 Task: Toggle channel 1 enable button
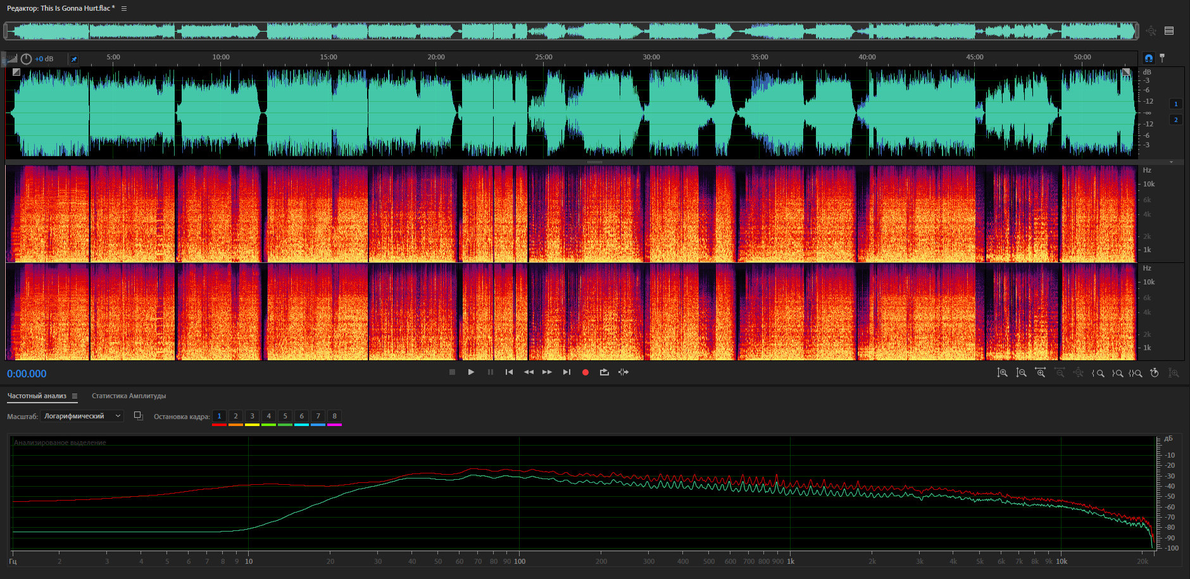click(1176, 104)
